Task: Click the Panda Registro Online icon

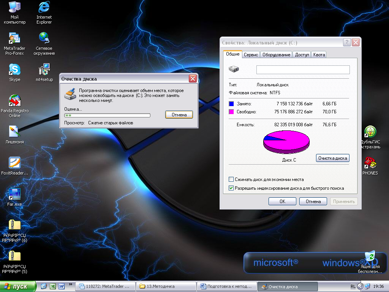Action: point(15,106)
